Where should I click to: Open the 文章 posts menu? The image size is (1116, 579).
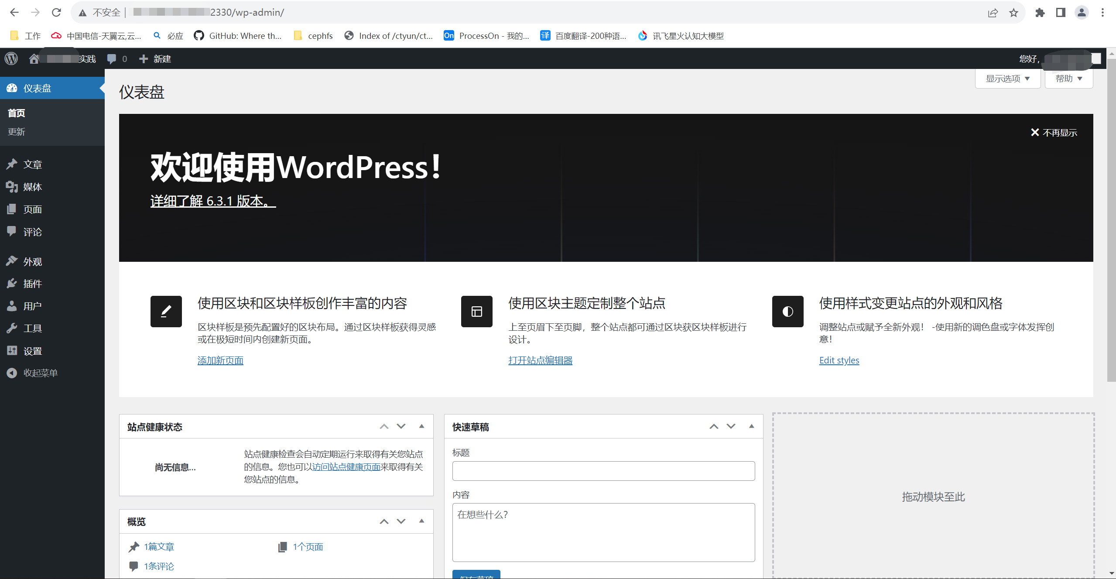click(x=32, y=164)
